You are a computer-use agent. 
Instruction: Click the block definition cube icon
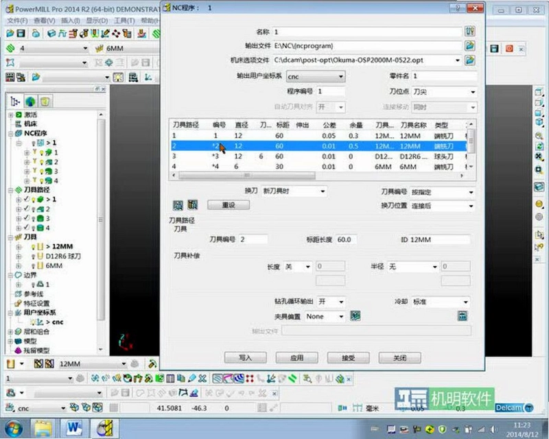coord(51,33)
